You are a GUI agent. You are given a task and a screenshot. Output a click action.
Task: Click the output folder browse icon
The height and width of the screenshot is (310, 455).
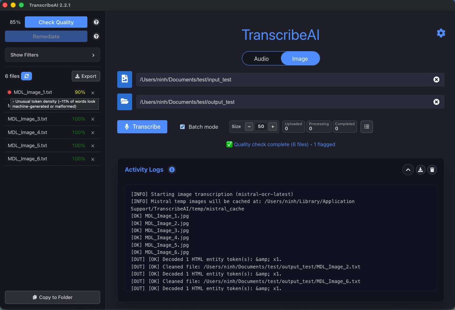click(x=125, y=102)
